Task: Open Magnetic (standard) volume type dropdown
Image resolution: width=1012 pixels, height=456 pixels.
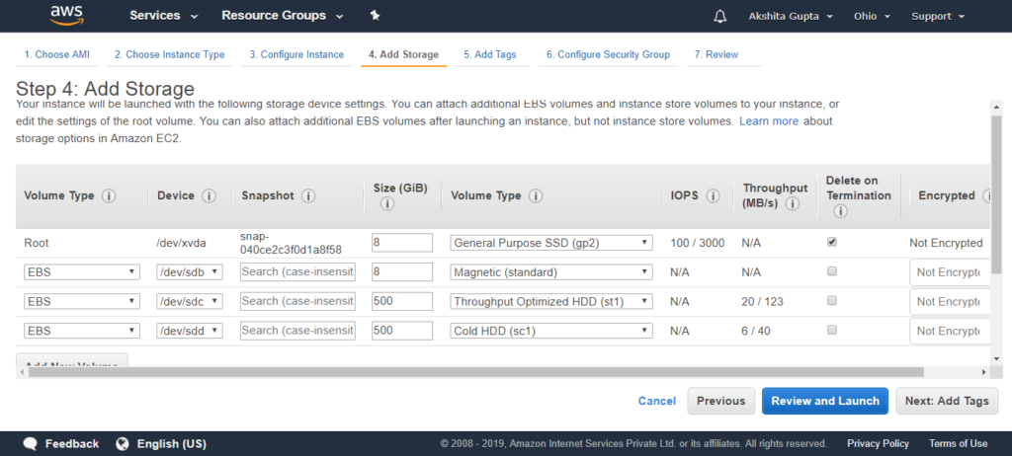Action: pos(551,272)
